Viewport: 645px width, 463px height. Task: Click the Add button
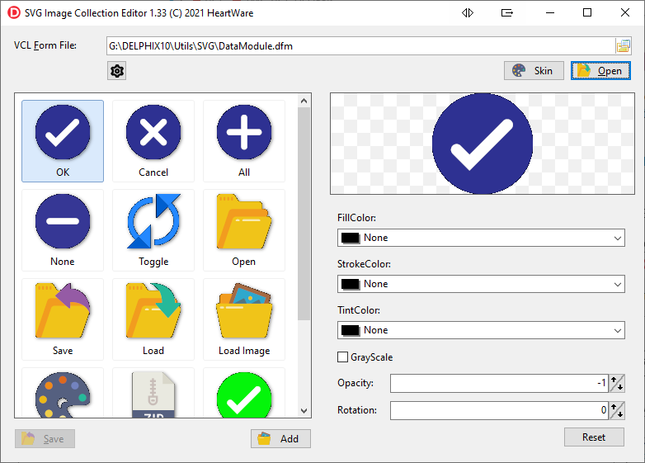280,438
